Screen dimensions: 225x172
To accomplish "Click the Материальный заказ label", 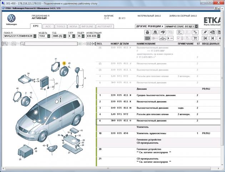I will point(149,16).
